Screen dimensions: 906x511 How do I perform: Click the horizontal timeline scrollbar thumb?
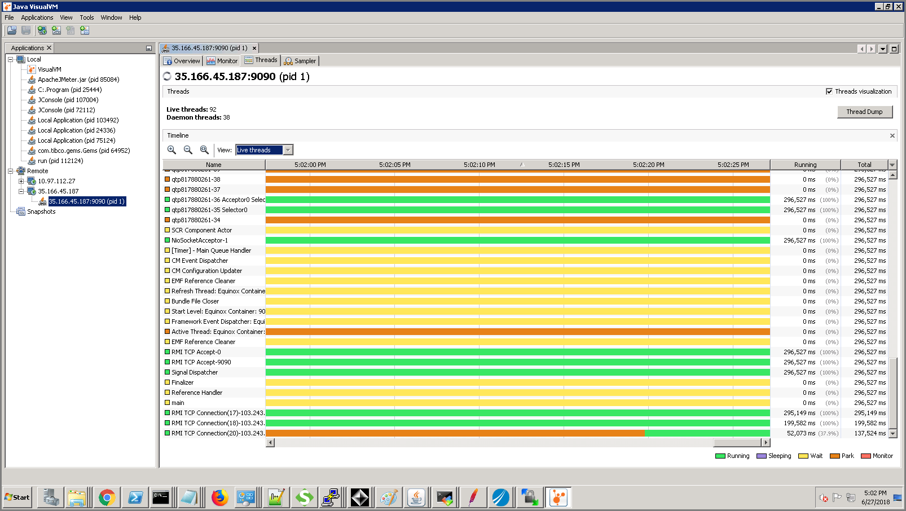(737, 443)
